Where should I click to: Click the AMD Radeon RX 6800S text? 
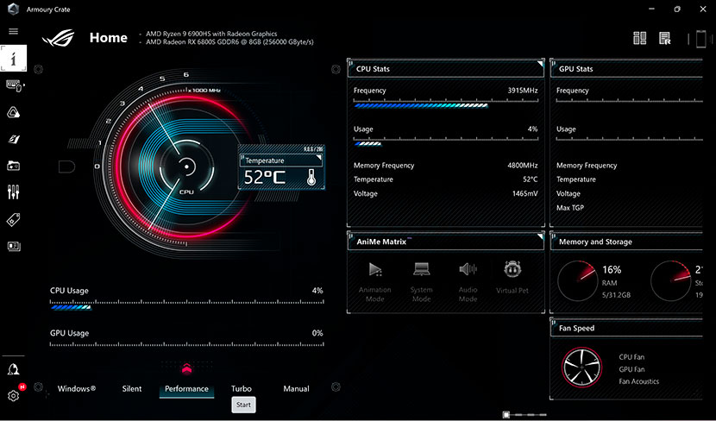tap(229, 42)
